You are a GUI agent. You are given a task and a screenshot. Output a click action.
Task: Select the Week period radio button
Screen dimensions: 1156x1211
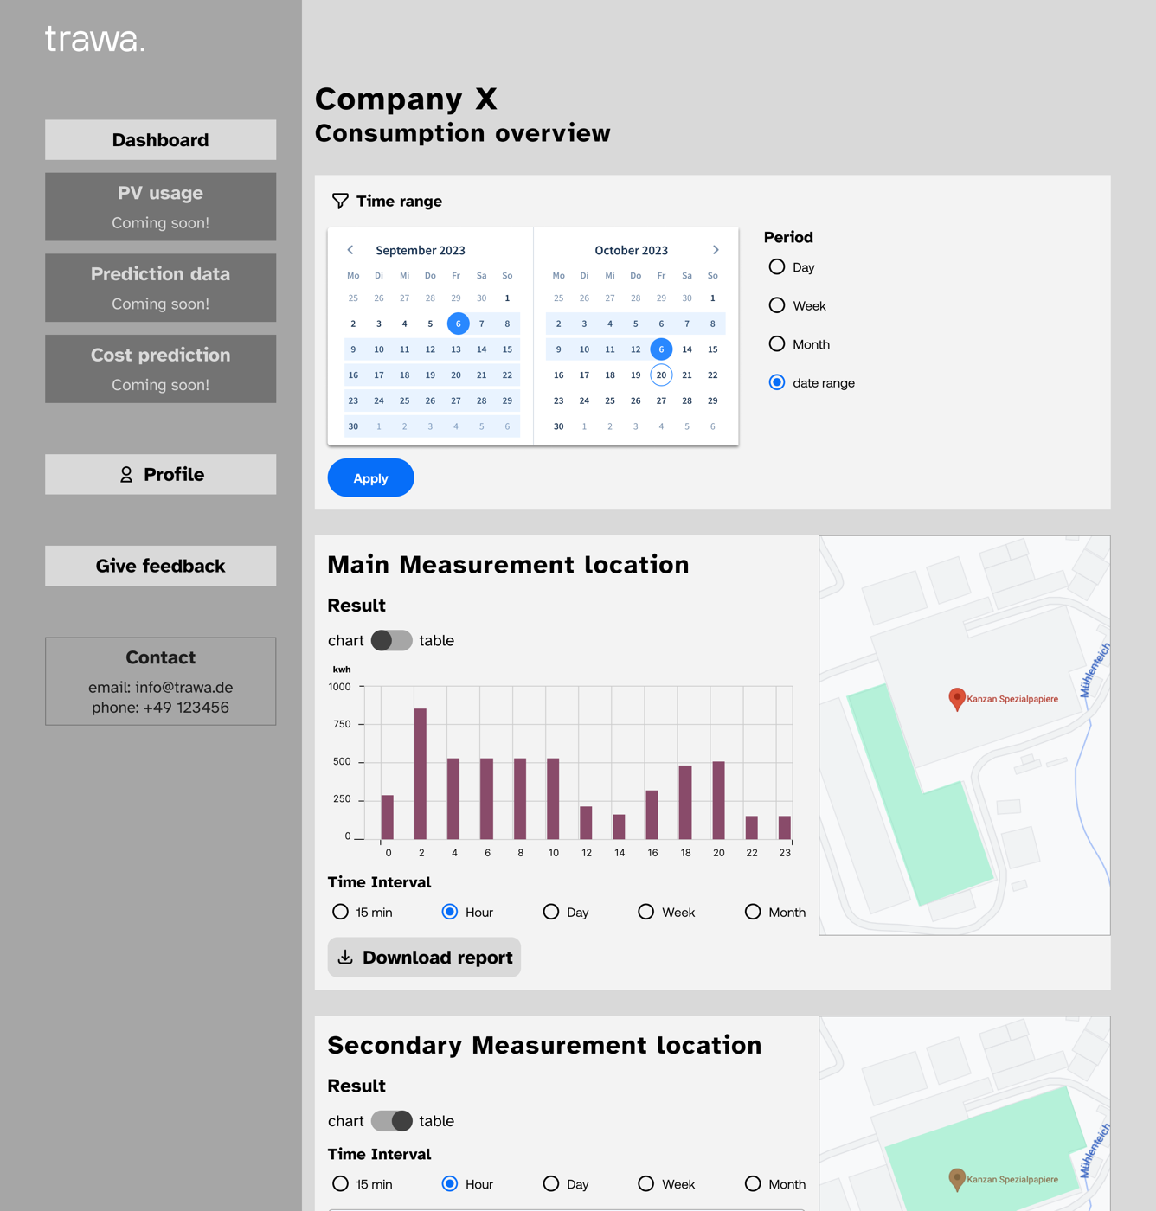point(777,305)
